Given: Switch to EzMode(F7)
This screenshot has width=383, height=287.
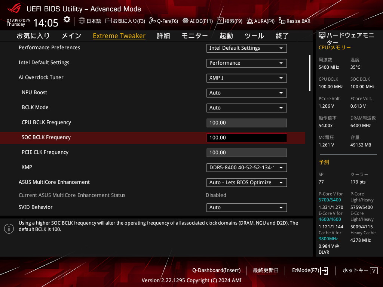Looking at the screenshot, I should click(x=310, y=271).
